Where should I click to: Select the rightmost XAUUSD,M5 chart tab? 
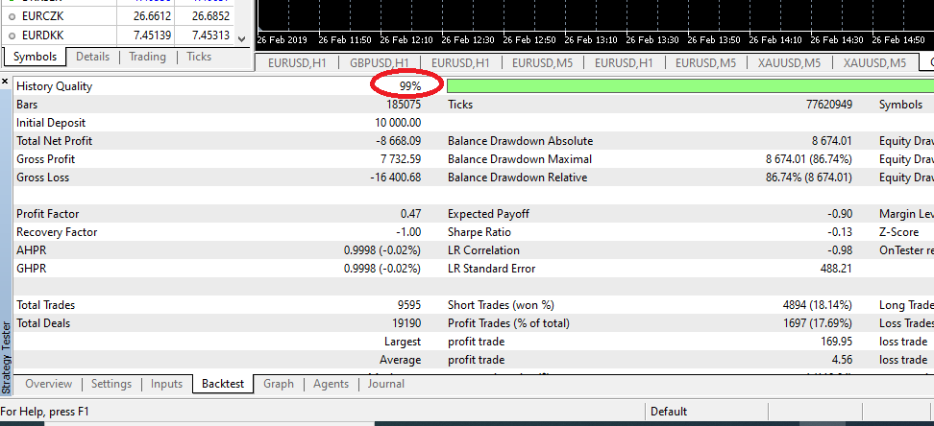(x=873, y=63)
